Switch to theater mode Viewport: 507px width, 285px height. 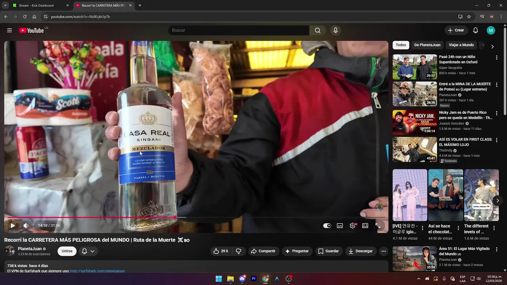point(365,226)
